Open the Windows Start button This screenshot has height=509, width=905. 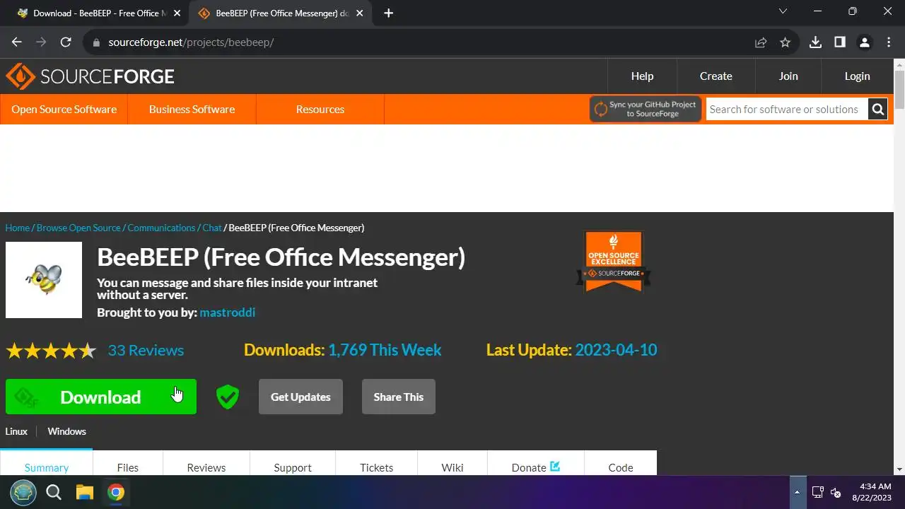(23, 492)
